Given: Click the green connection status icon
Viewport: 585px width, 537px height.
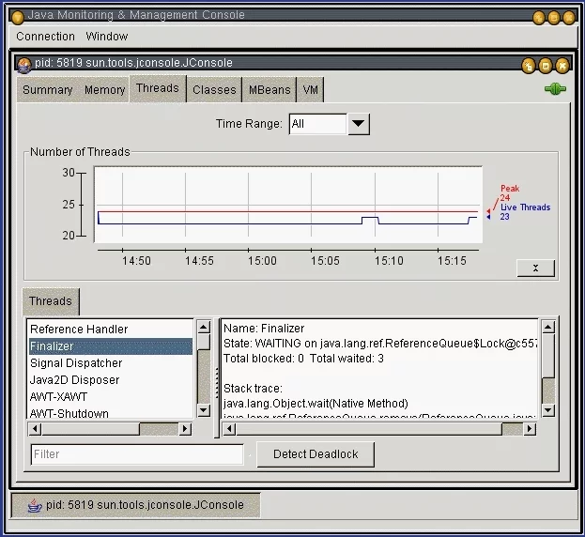Looking at the screenshot, I should coord(555,89).
